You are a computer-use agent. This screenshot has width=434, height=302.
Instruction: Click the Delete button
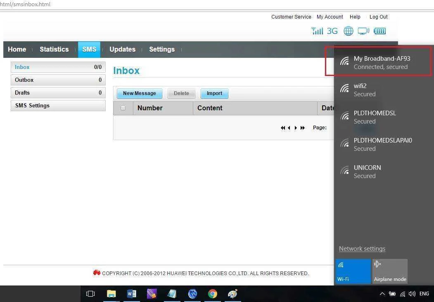click(181, 93)
